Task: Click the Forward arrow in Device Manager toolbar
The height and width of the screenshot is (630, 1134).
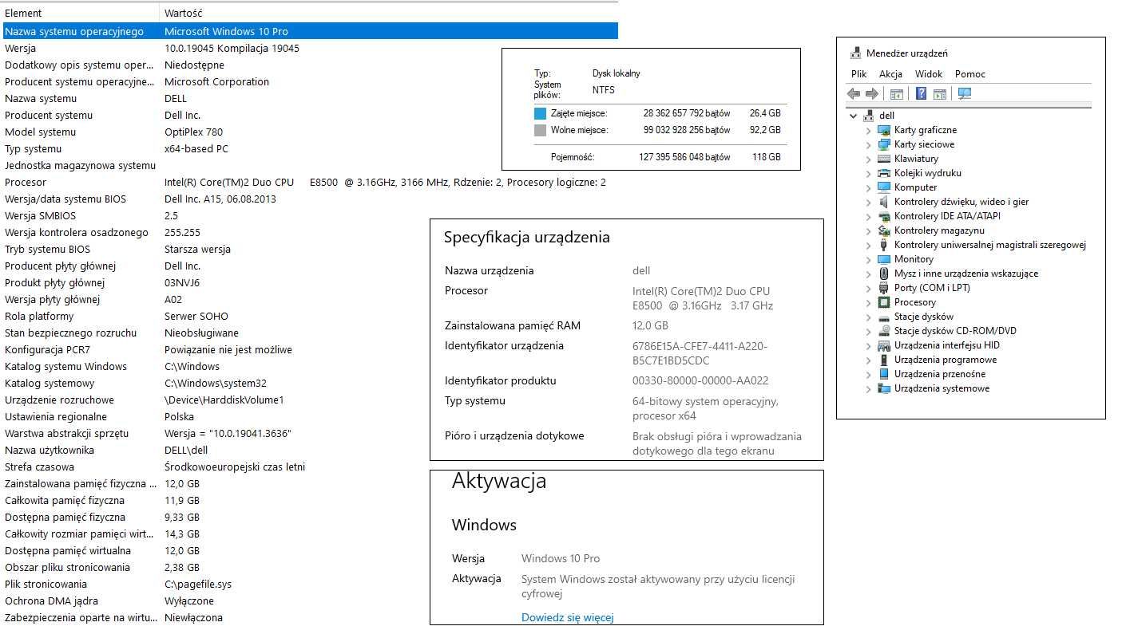Action: [x=871, y=94]
